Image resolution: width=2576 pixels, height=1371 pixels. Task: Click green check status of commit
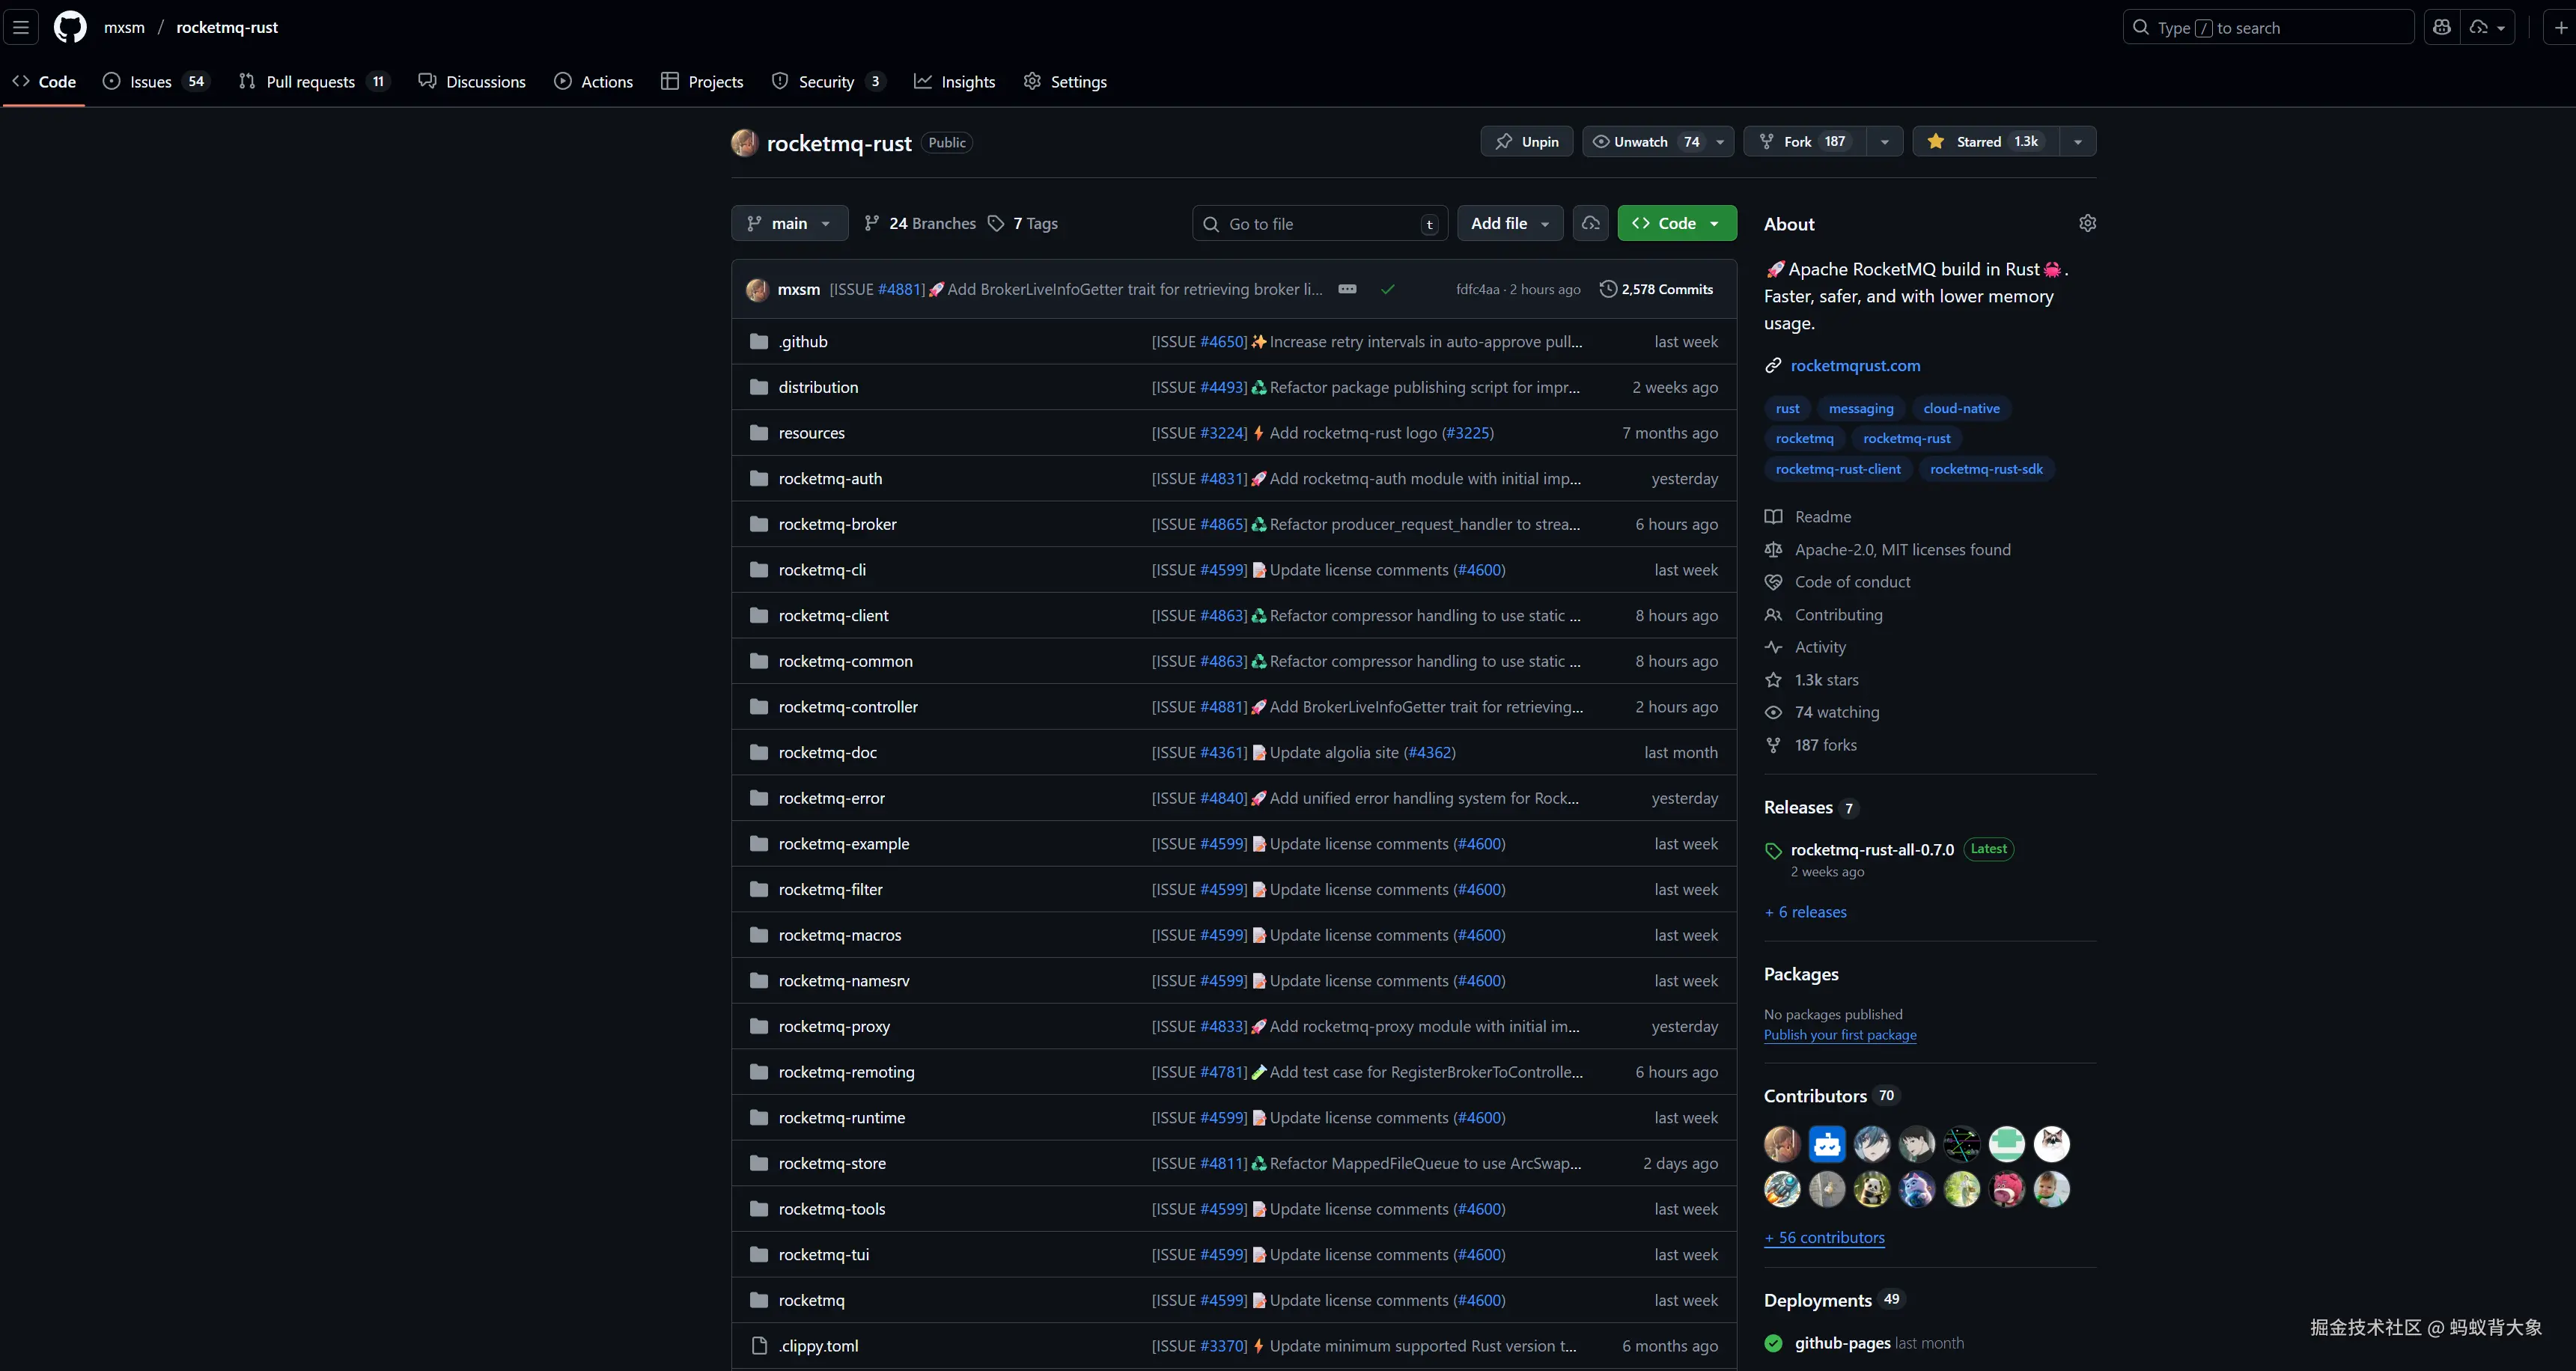1387,289
